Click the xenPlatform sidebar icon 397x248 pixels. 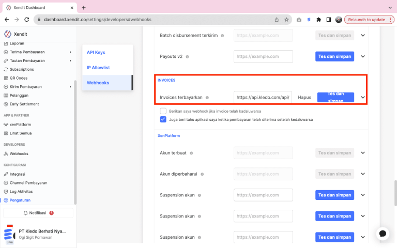[x=6, y=125]
